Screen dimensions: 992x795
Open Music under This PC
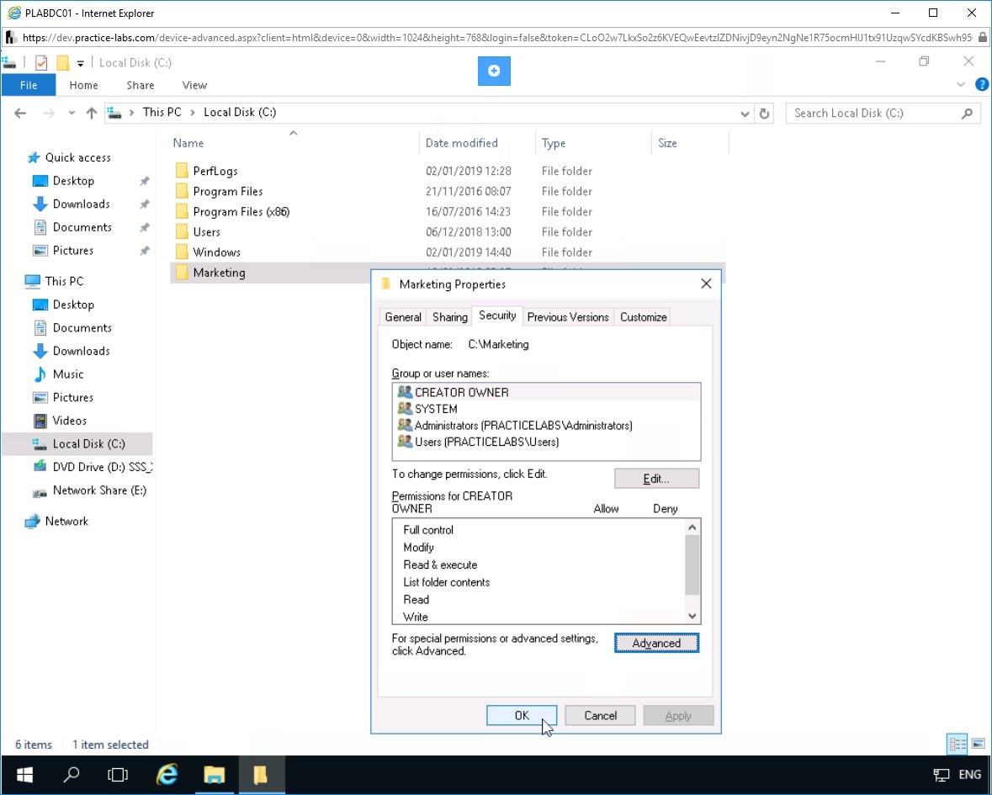pyautogui.click(x=67, y=374)
